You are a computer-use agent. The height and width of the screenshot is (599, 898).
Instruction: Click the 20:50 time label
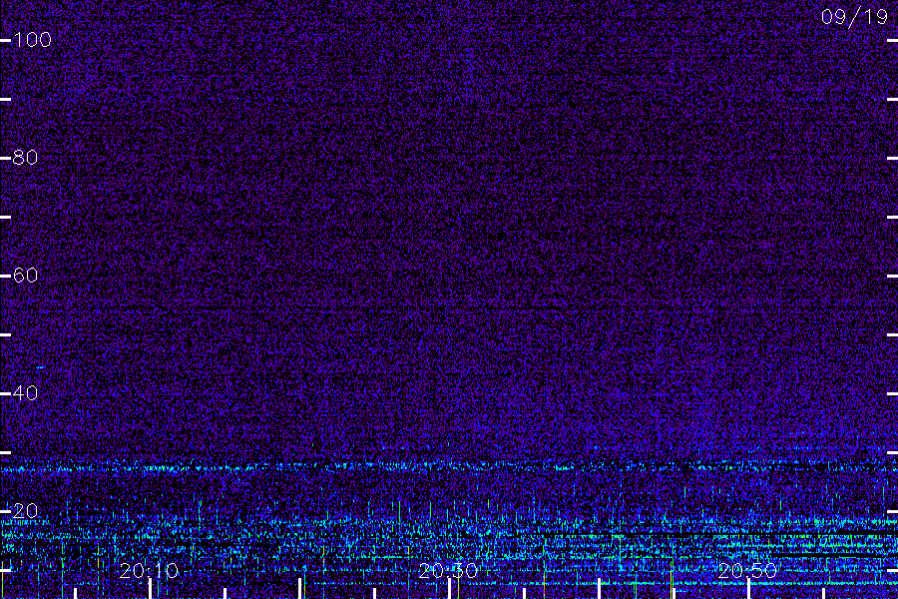point(747,571)
